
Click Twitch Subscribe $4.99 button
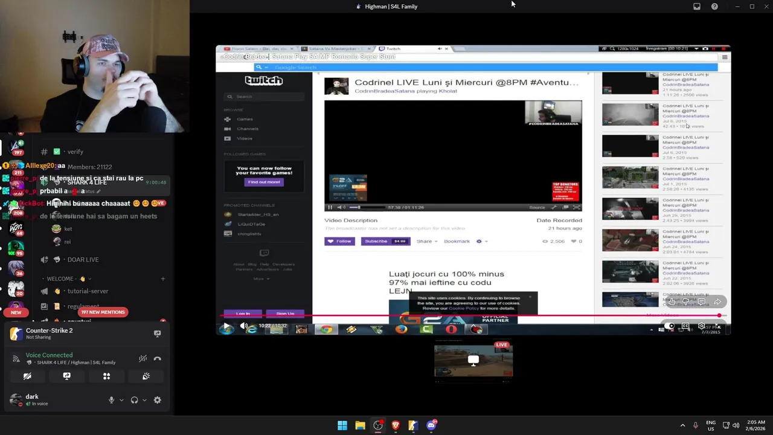(385, 241)
